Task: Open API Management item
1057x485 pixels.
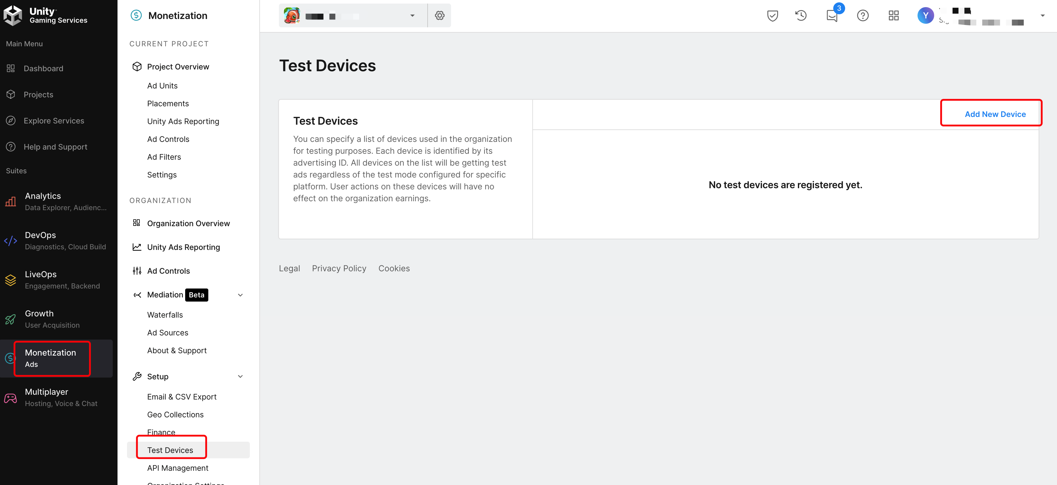Action: click(178, 468)
